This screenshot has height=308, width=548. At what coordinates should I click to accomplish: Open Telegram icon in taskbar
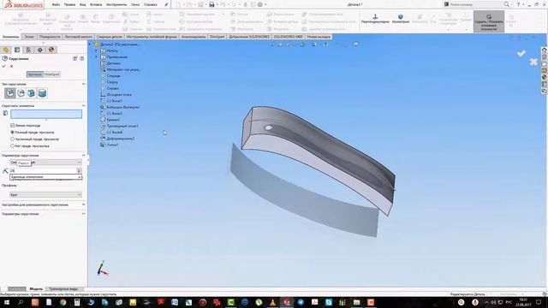click(x=301, y=302)
